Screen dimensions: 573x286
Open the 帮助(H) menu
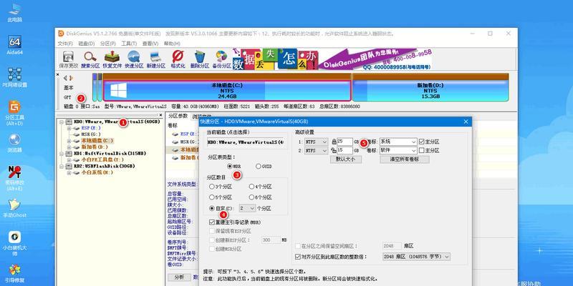tap(172, 44)
